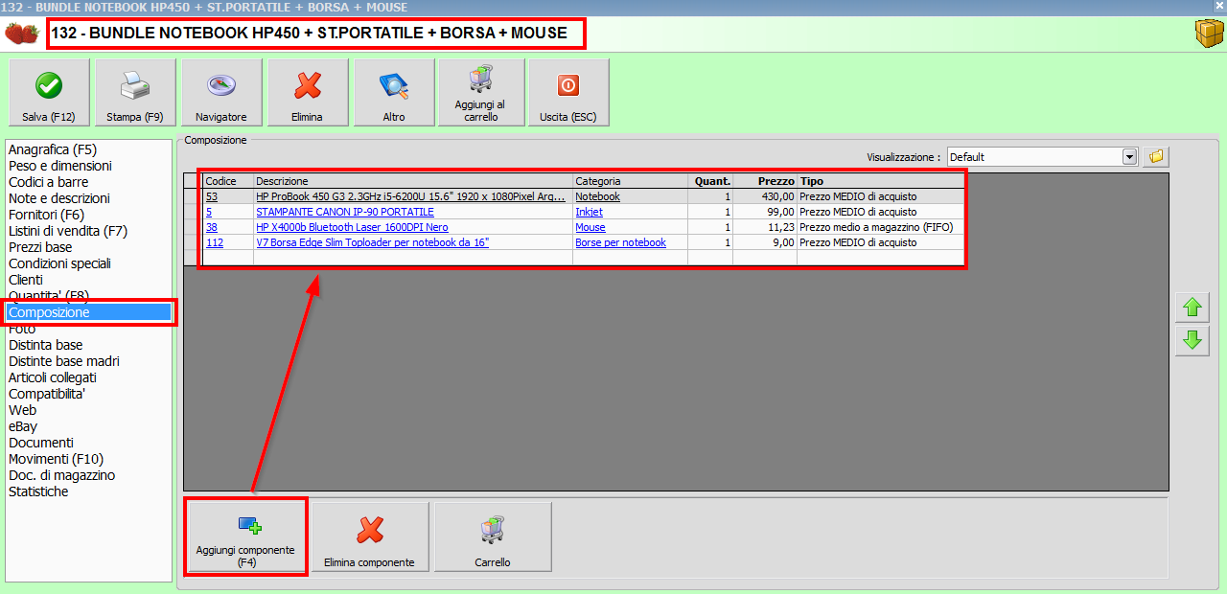Click the strawberry logo icon beside the title
1227x594 pixels.
click(x=22, y=34)
